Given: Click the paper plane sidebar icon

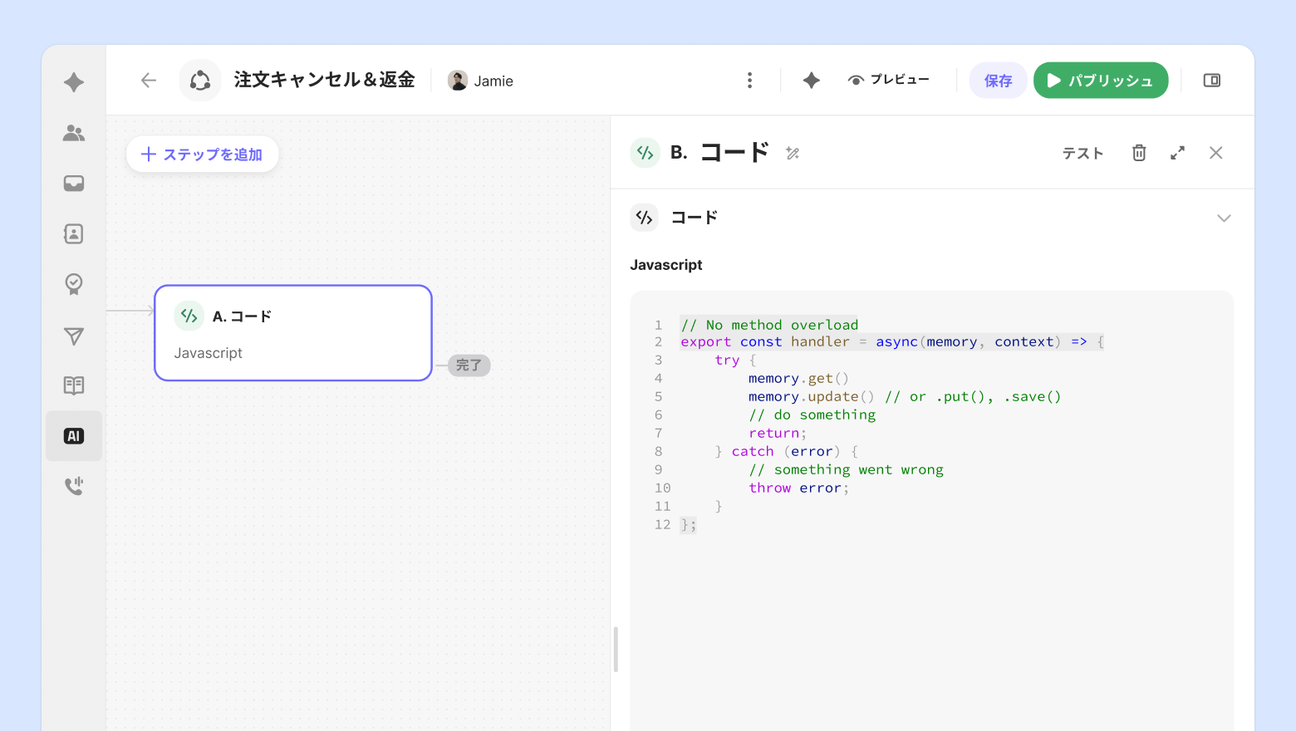Looking at the screenshot, I should point(74,336).
